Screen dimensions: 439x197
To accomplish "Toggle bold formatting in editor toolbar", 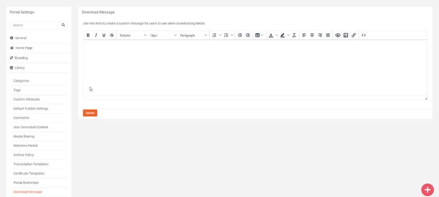I will pos(88,35).
